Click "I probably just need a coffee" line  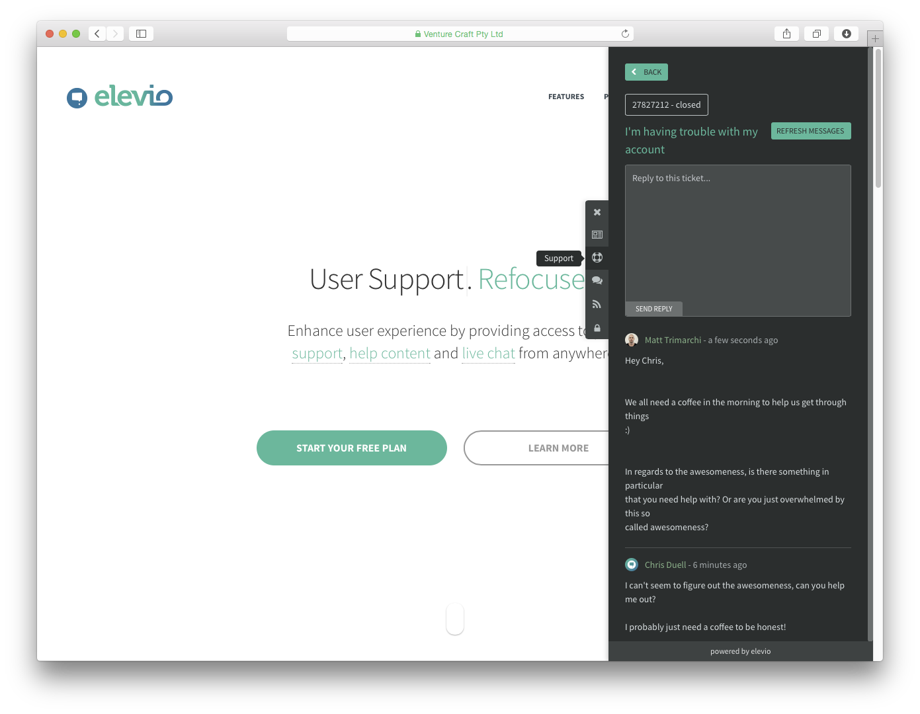(705, 627)
